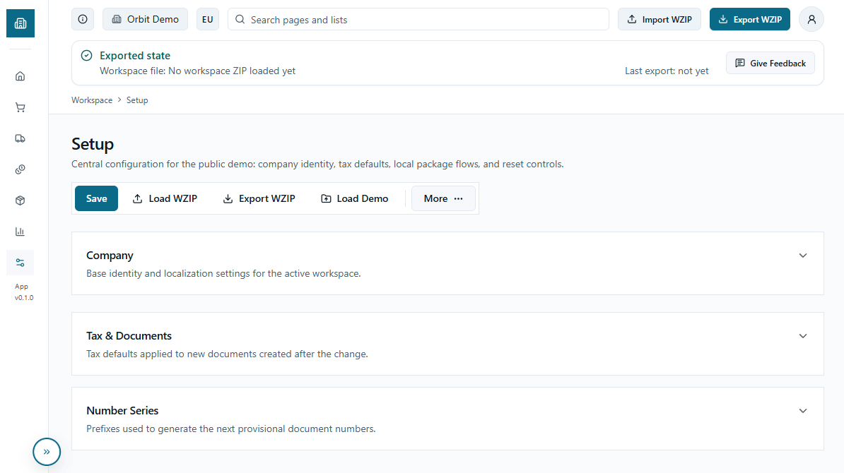Image resolution: width=844 pixels, height=473 pixels.
Task: Expand the Company section chevron
Action: coord(803,256)
